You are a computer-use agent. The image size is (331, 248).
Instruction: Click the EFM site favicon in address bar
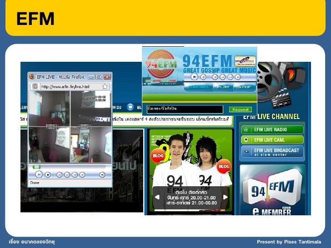click(35, 86)
